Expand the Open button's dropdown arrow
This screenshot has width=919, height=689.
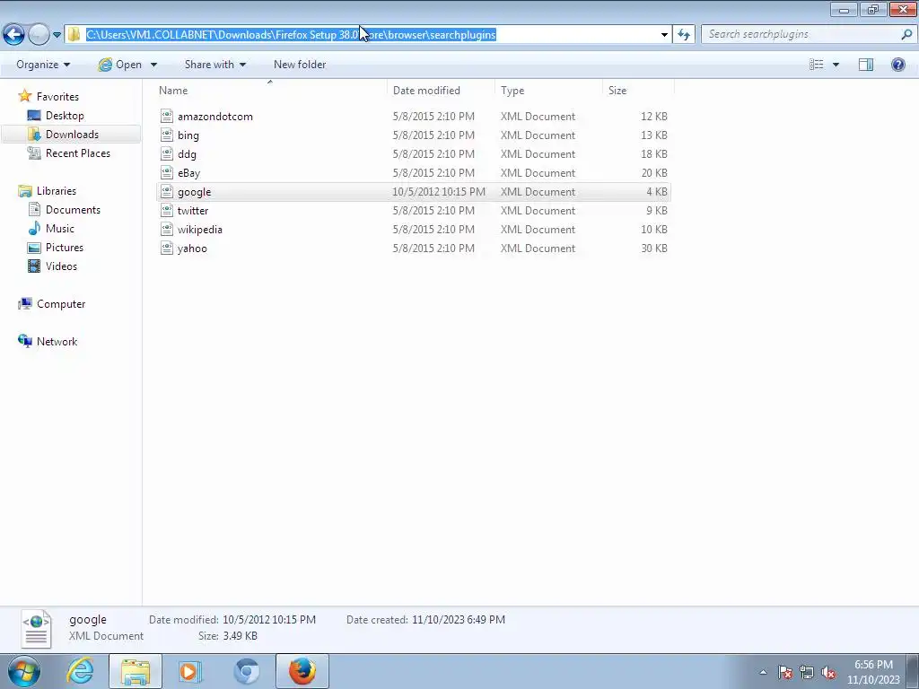[x=153, y=65]
